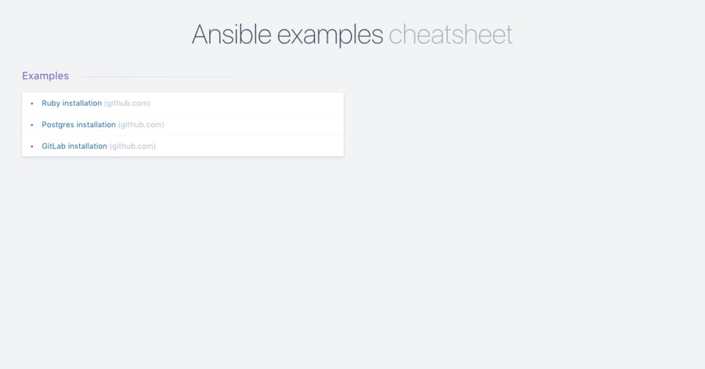
Task: Click empty space in the GitLab installation row
Action: pos(251,146)
